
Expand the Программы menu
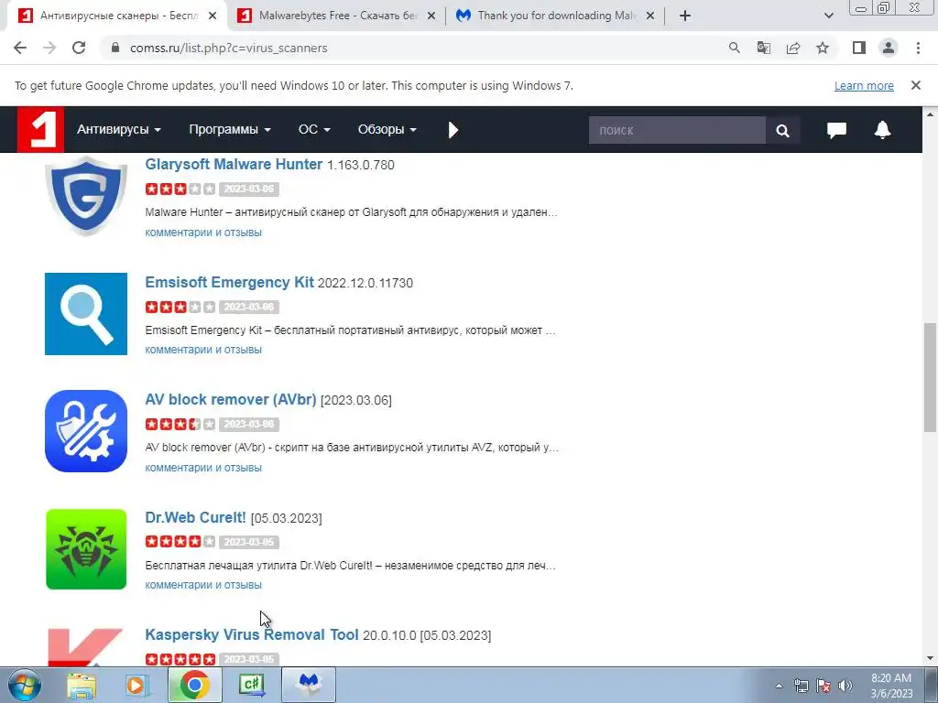[230, 129]
